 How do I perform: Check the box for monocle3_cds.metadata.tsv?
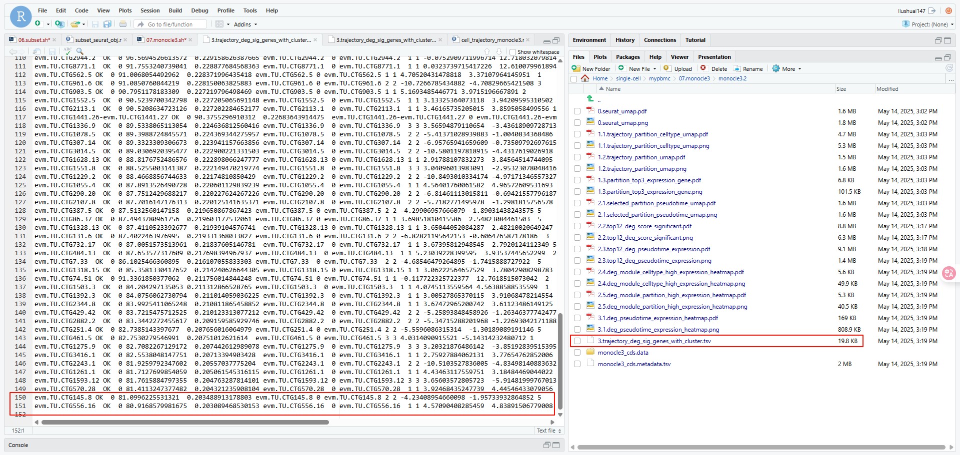577,364
